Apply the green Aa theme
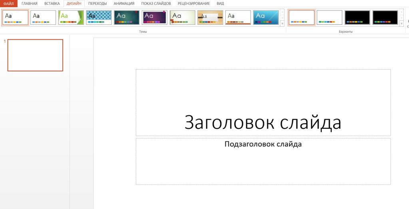Screen dimensions: 409x209 (x=71, y=18)
